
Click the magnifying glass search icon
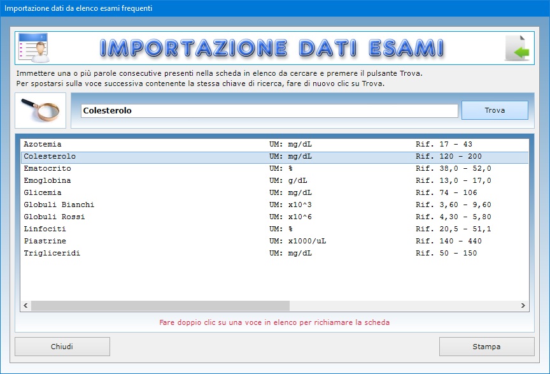click(x=40, y=110)
